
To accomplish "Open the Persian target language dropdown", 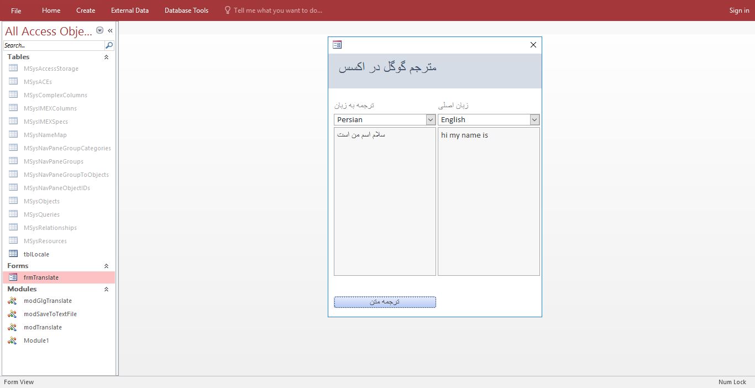I will [x=431, y=119].
